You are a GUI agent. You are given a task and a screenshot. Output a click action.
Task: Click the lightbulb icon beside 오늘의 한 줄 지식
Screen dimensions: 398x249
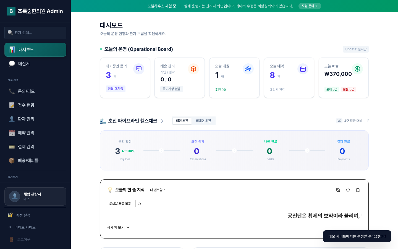tap(110, 190)
